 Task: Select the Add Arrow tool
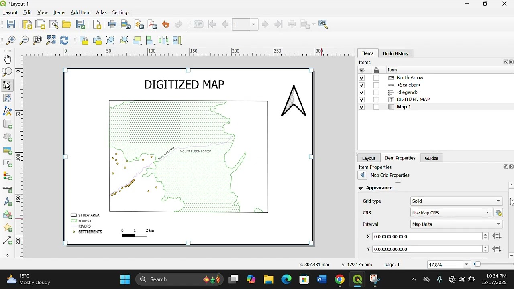[7, 240]
